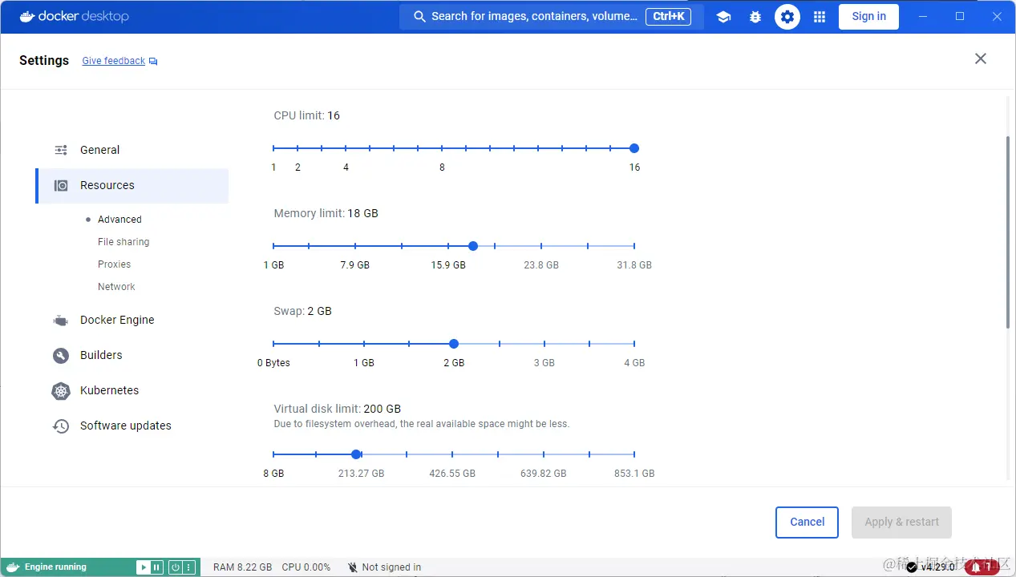Click the feedback speech bubble icon

pyautogui.click(x=153, y=62)
